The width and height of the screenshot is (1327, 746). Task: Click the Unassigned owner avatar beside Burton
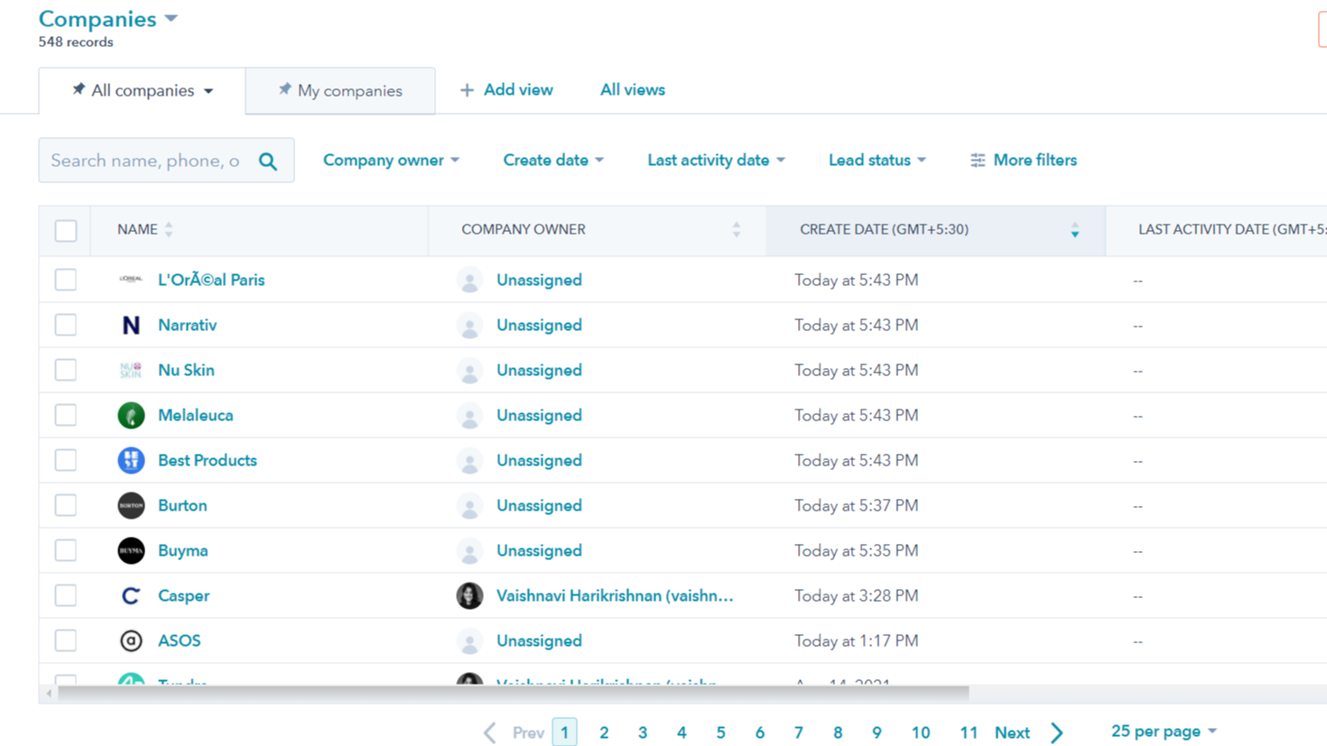(x=469, y=505)
